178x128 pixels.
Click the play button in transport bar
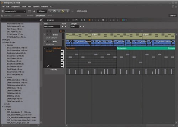(50, 11)
